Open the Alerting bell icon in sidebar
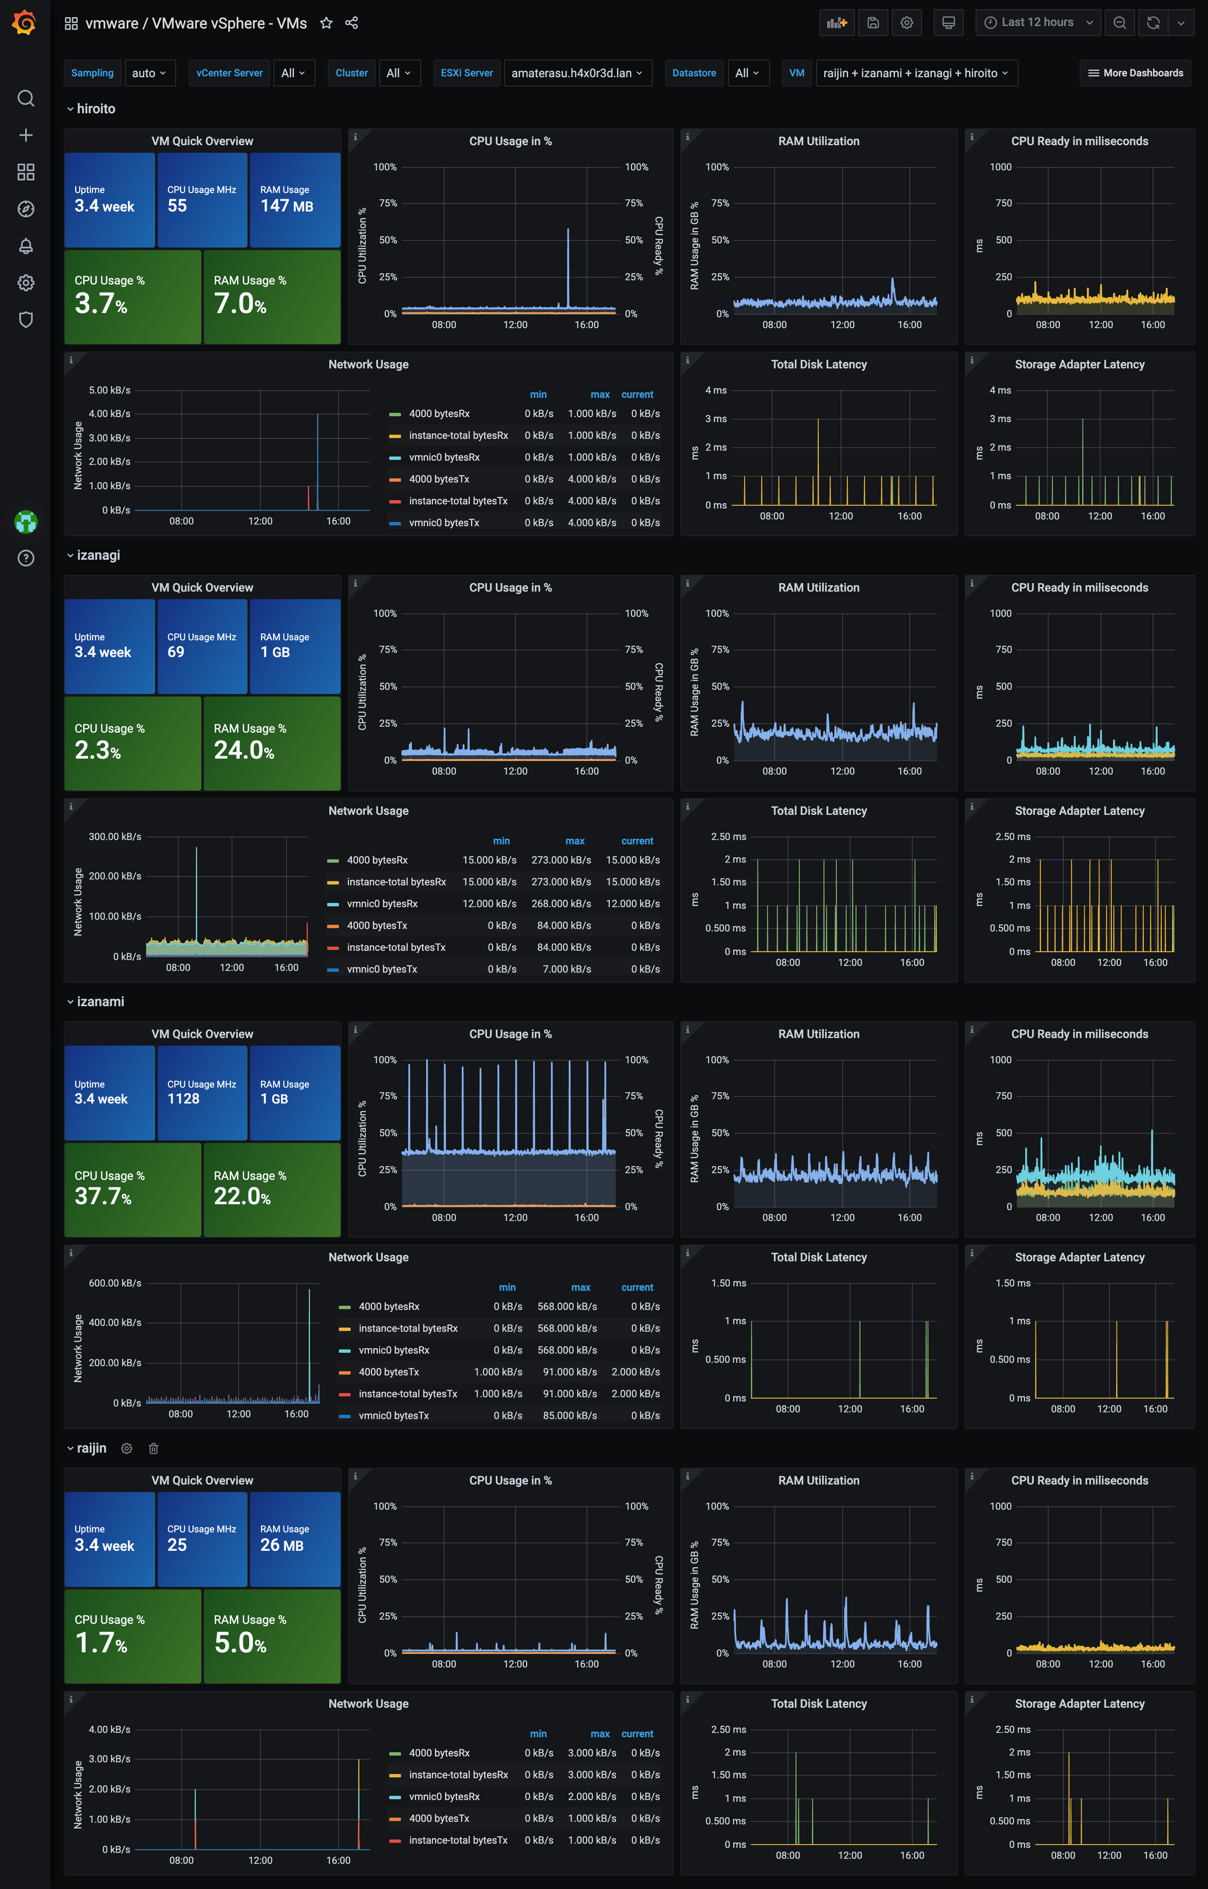The height and width of the screenshot is (1889, 1208). 25,245
